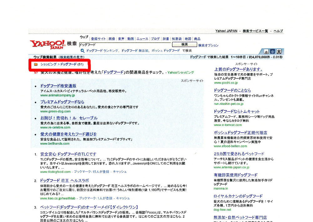Open sponsor link プレミアムドッグフードなら

tap(62, 102)
